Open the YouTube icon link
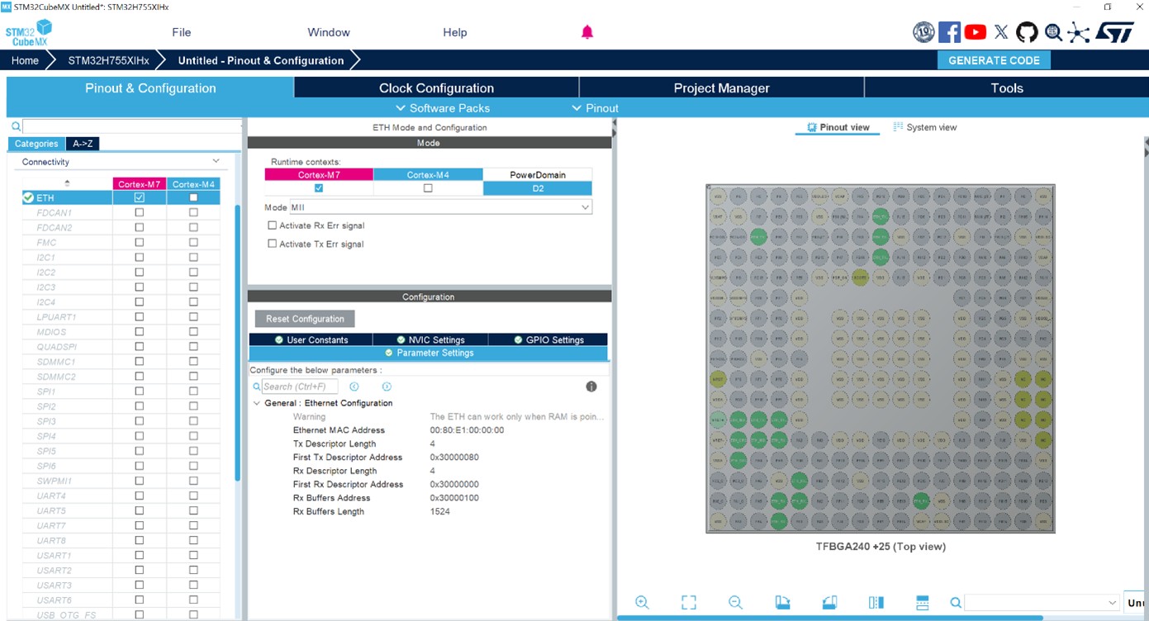 (x=976, y=32)
